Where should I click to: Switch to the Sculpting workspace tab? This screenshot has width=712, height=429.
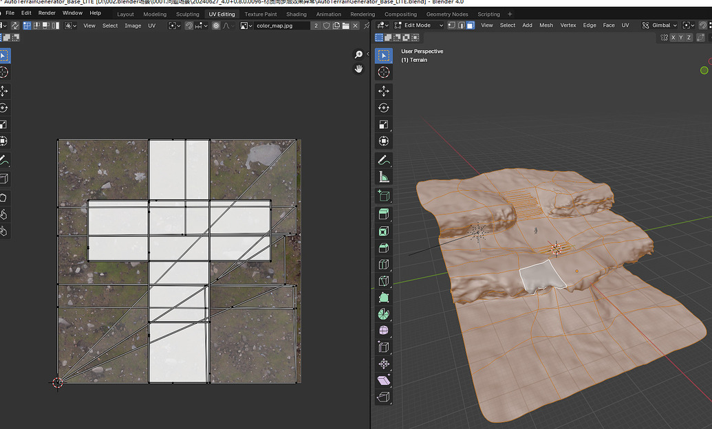[188, 14]
